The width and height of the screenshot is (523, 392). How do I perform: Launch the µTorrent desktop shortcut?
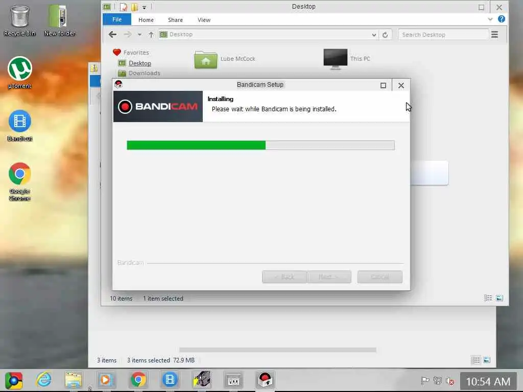[20, 72]
